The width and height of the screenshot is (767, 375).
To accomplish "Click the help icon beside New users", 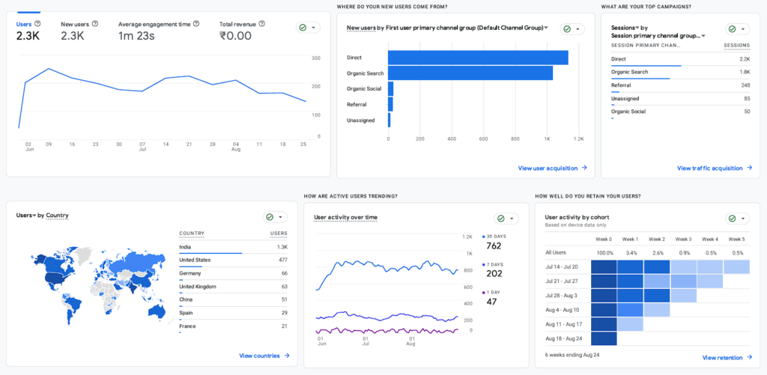I will pos(95,23).
